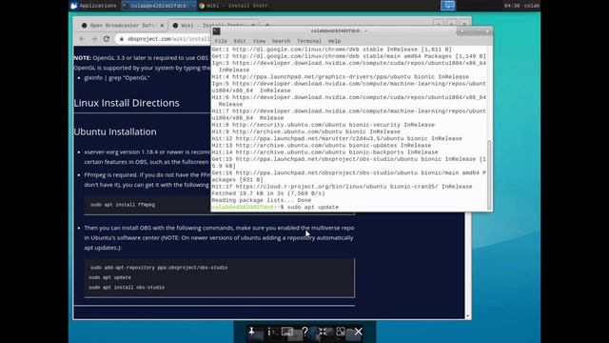The width and height of the screenshot is (609, 343).
Task: Click the Fetched 19.7 kB terminal line
Action: [x=268, y=193]
